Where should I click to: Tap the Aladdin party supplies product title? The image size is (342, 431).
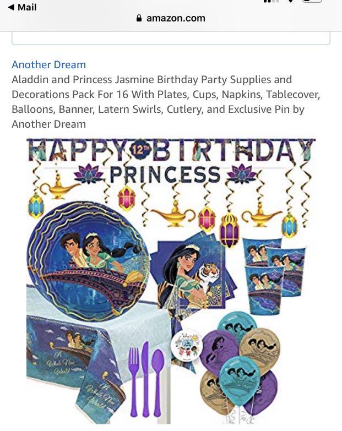point(166,102)
